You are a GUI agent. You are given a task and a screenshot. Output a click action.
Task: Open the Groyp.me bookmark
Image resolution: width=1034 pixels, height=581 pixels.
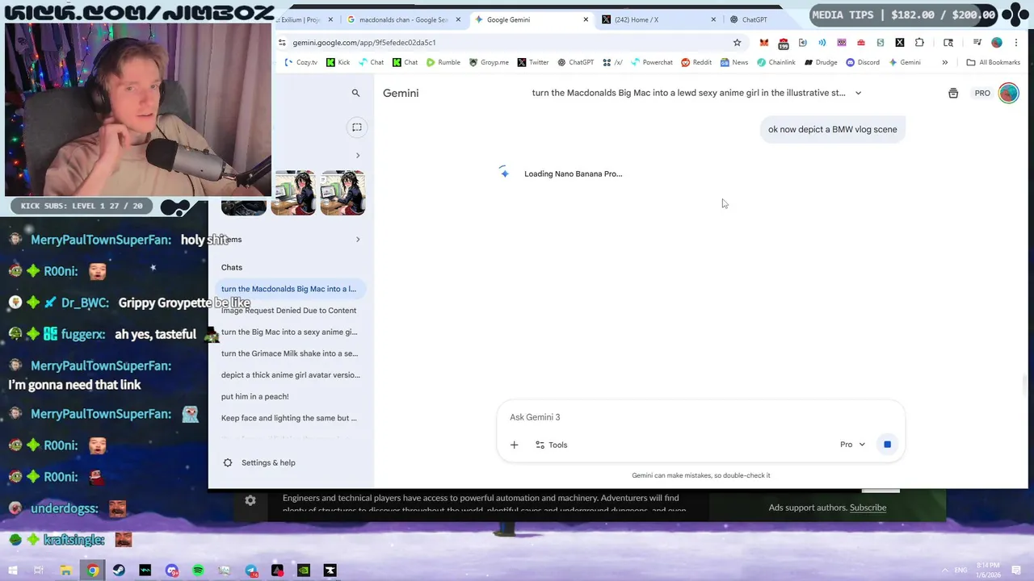[x=489, y=62]
